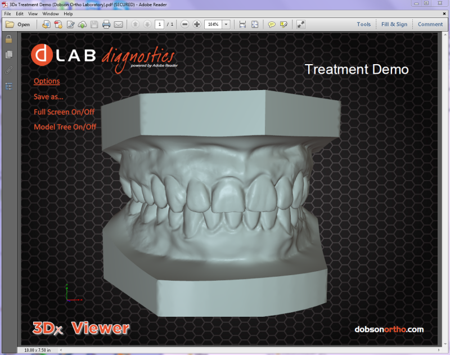The width and height of the screenshot is (450, 355).
Task: Open the Tools pane
Action: click(363, 24)
